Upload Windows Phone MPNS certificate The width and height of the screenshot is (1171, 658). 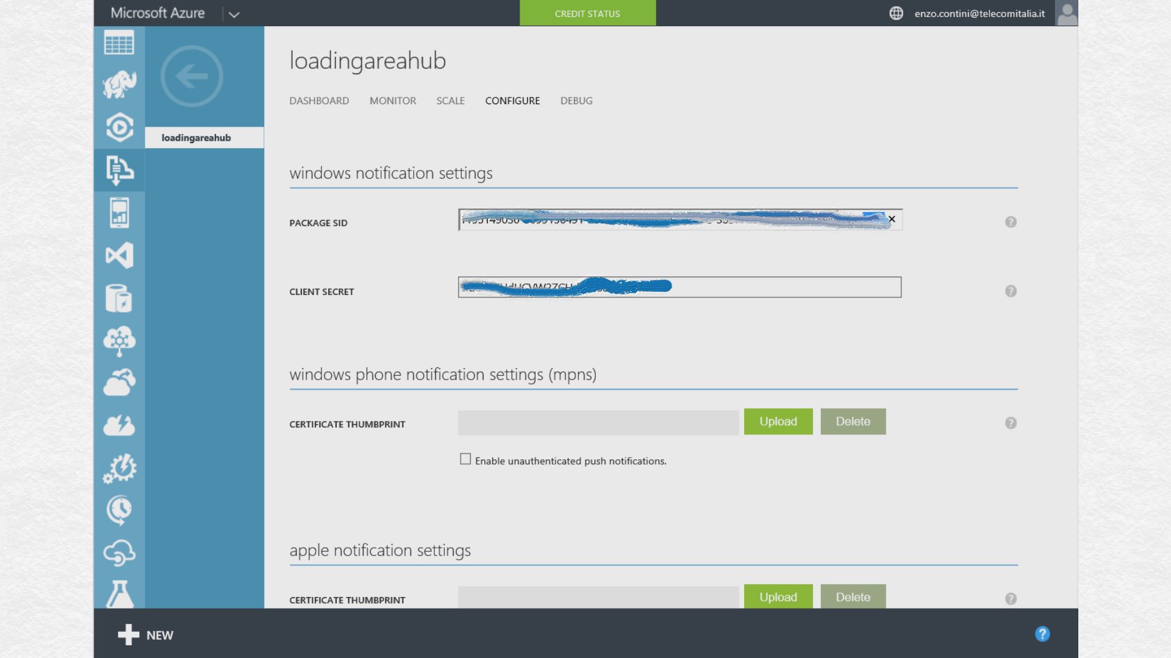pos(778,422)
